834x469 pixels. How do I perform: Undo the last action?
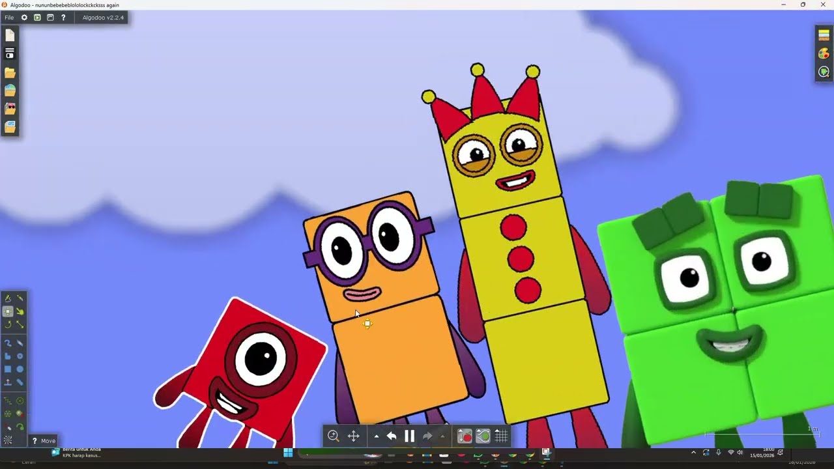pyautogui.click(x=392, y=436)
